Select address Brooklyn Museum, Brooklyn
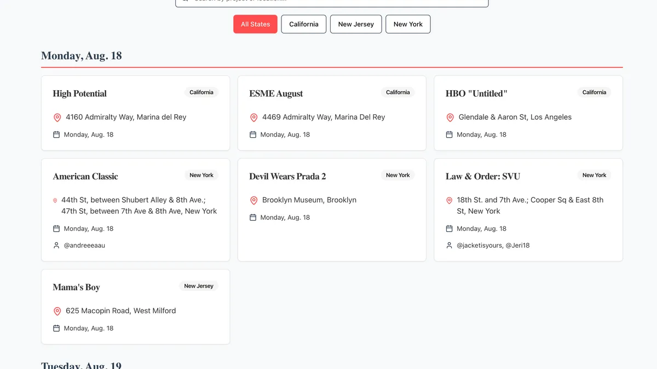This screenshot has height=369, width=657. pyautogui.click(x=309, y=200)
